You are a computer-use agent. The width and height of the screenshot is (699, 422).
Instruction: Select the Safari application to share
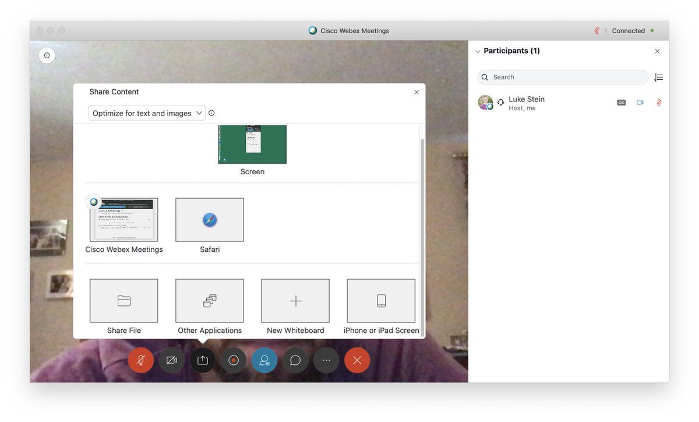pos(210,220)
